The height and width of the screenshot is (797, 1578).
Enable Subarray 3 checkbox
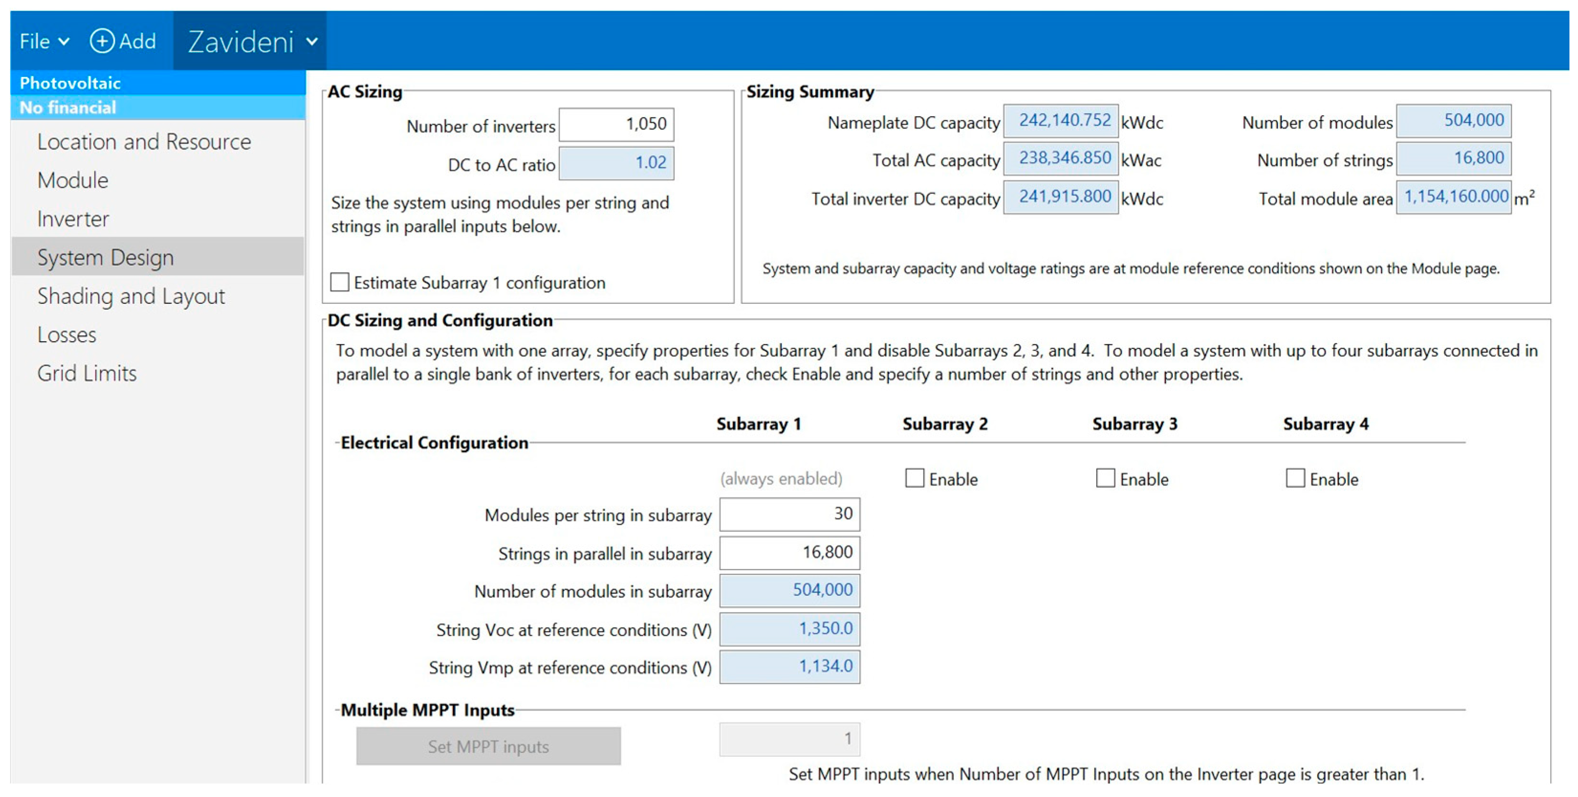(x=1105, y=478)
